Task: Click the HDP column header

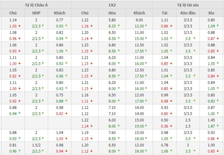Action: pos(36,13)
